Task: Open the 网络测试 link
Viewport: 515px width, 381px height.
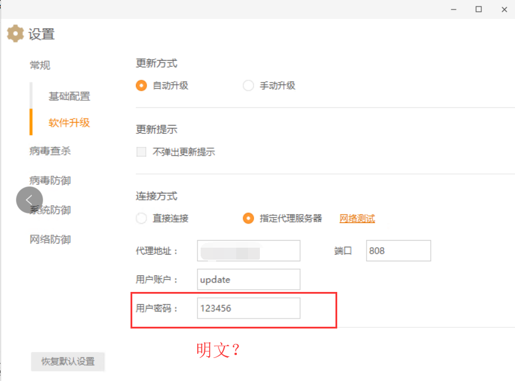Action: [x=358, y=218]
